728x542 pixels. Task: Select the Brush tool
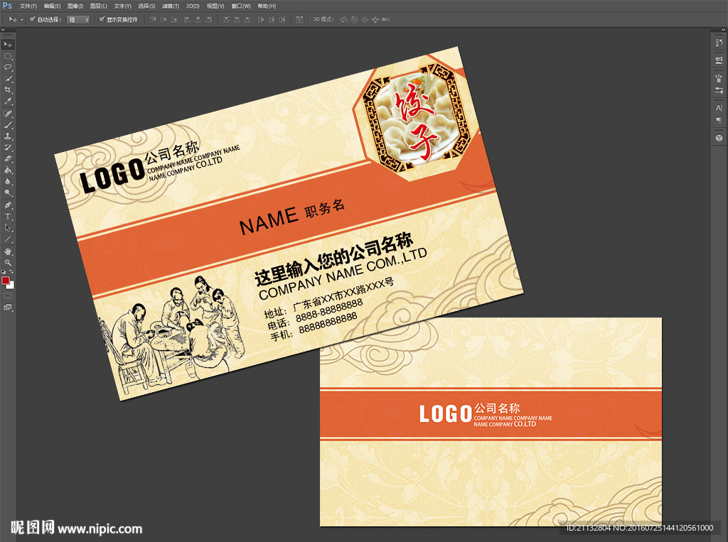[8, 125]
